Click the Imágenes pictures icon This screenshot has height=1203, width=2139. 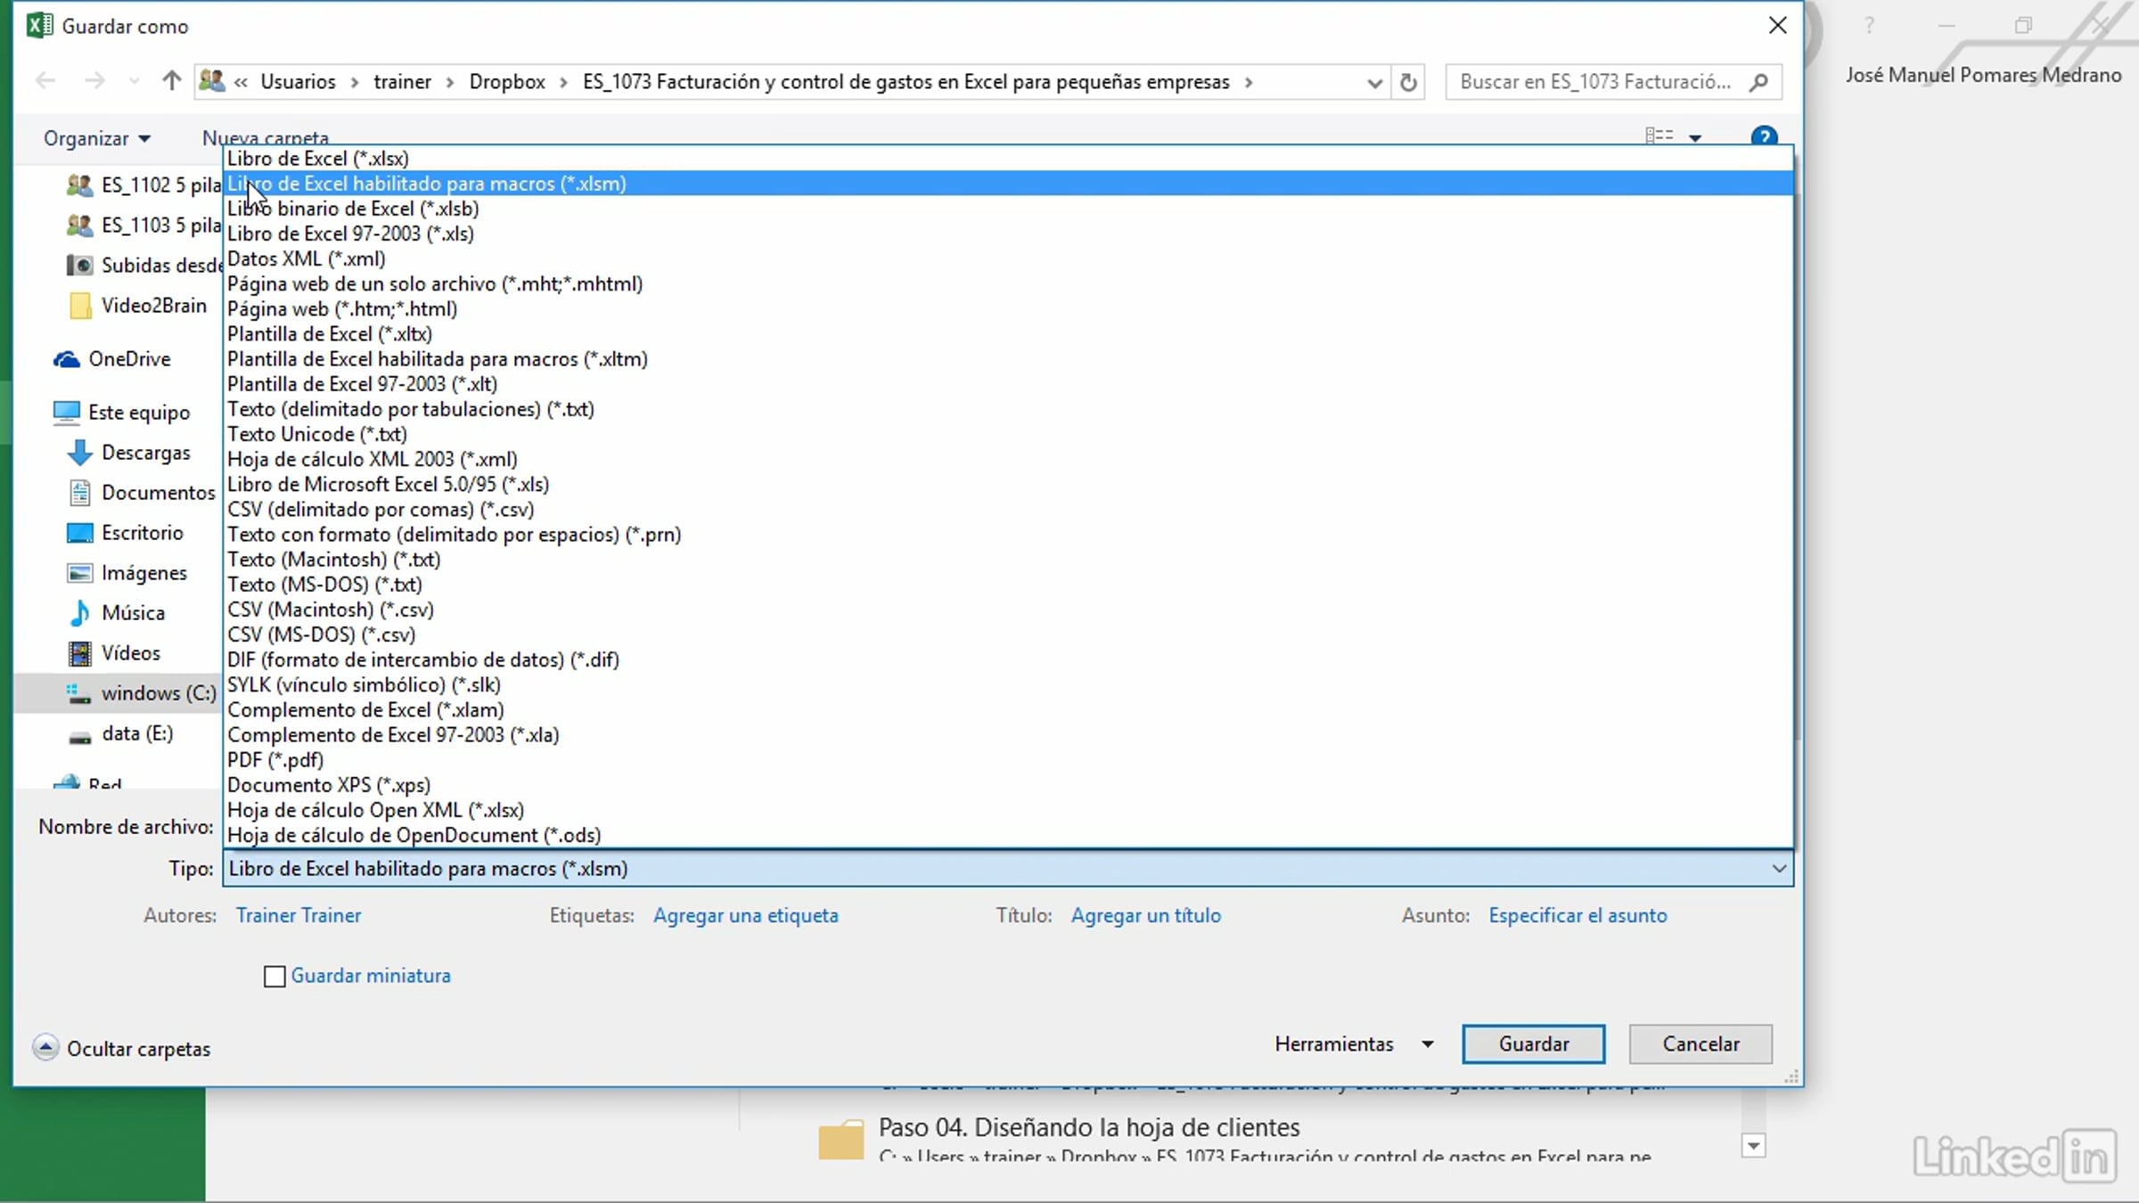(79, 573)
